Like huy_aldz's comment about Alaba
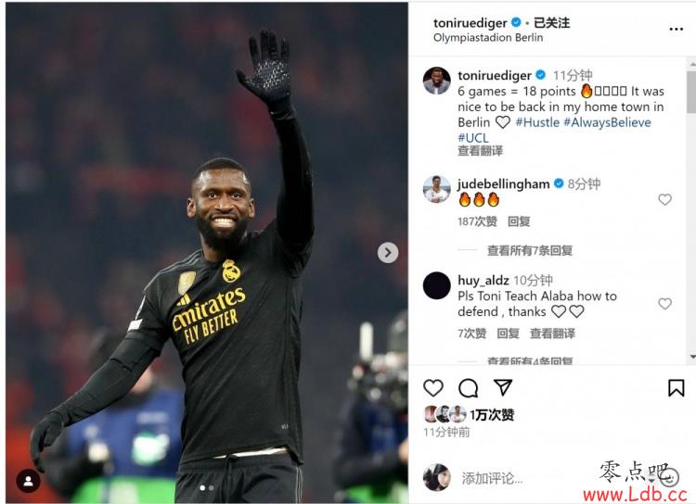Screen dimensions: 696x504 664,304
